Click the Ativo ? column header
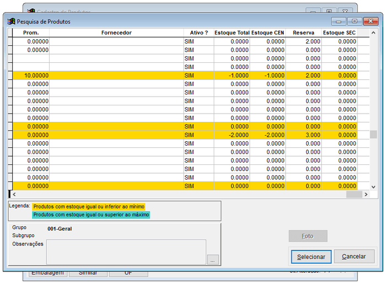 (199, 33)
